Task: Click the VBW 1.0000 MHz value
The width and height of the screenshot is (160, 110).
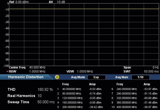Action: pyautogui.click(x=85, y=71)
